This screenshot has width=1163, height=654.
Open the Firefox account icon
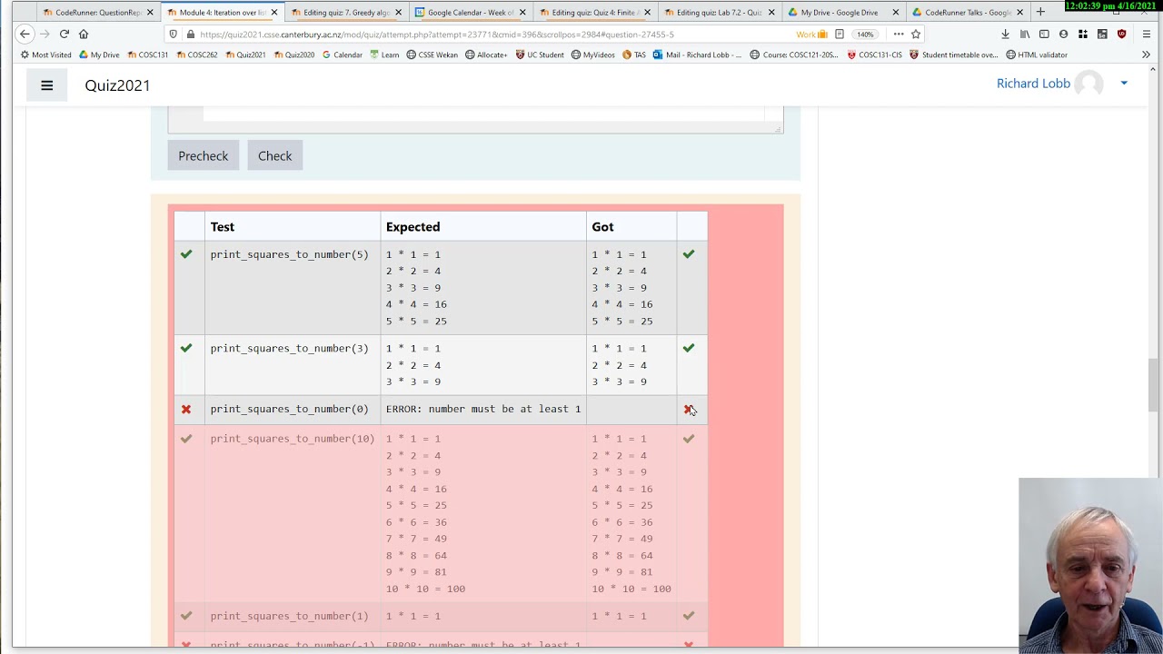pyautogui.click(x=1063, y=35)
